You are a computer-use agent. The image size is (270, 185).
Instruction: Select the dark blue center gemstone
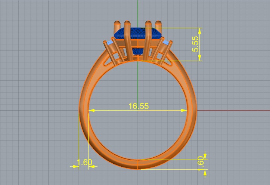(138, 33)
